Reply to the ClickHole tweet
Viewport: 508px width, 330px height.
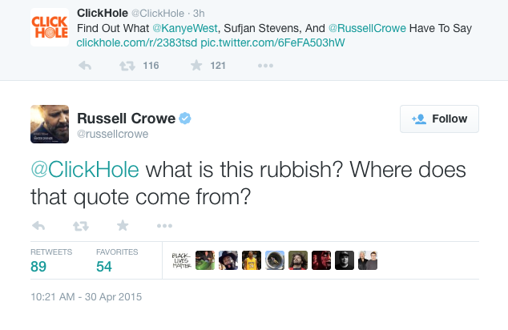click(86, 66)
